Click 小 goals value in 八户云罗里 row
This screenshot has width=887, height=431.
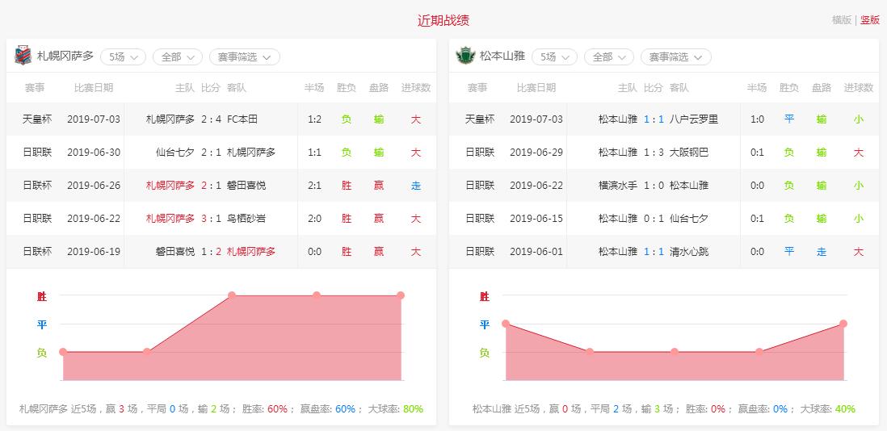pyautogui.click(x=859, y=119)
